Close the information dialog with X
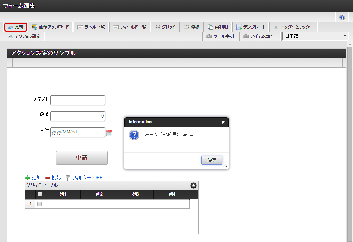This screenshot has height=242, width=353. (223, 122)
